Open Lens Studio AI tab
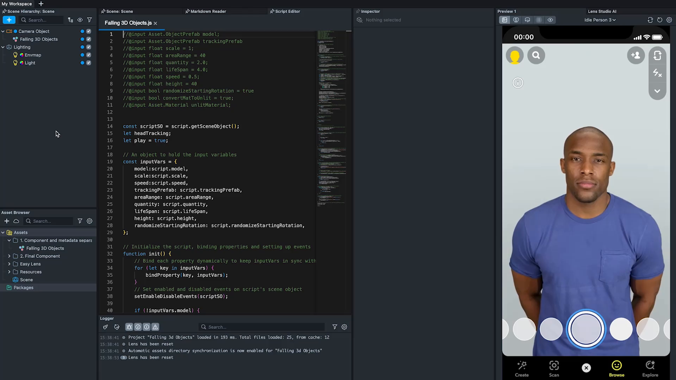Image resolution: width=676 pixels, height=380 pixels. click(x=602, y=11)
